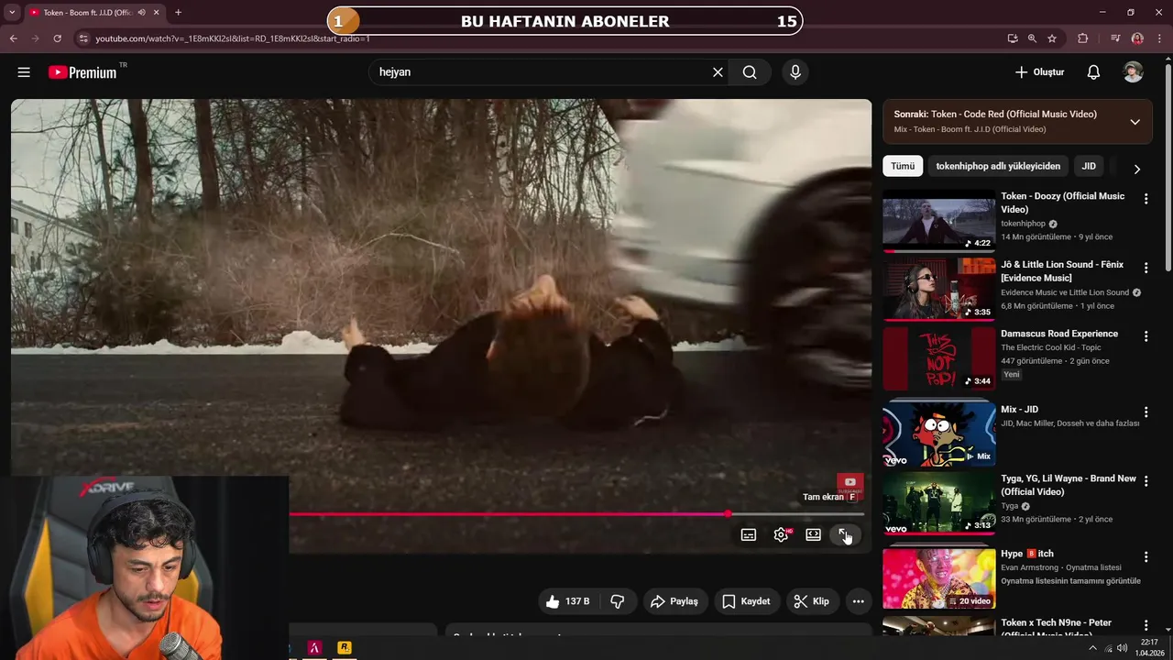
Task: Open options for Tyga Brand New video
Action: (x=1146, y=481)
